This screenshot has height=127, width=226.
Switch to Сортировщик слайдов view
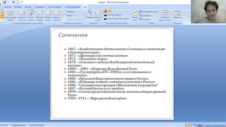click(x=10, y=16)
